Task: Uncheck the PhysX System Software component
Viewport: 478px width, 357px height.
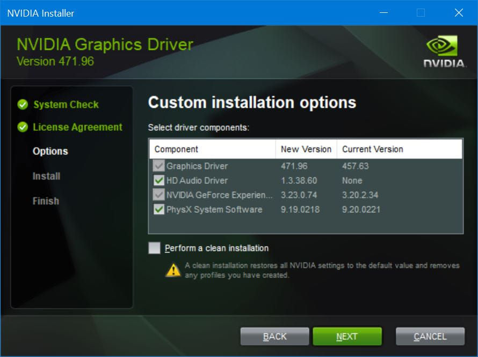Action: (x=158, y=210)
